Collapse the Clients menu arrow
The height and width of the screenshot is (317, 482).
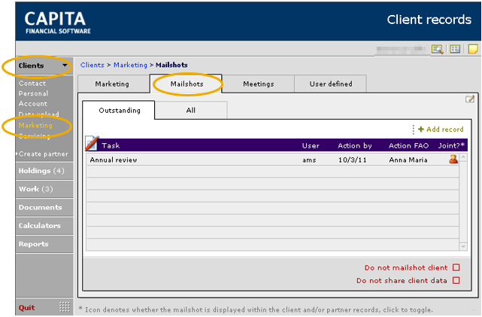pos(65,66)
